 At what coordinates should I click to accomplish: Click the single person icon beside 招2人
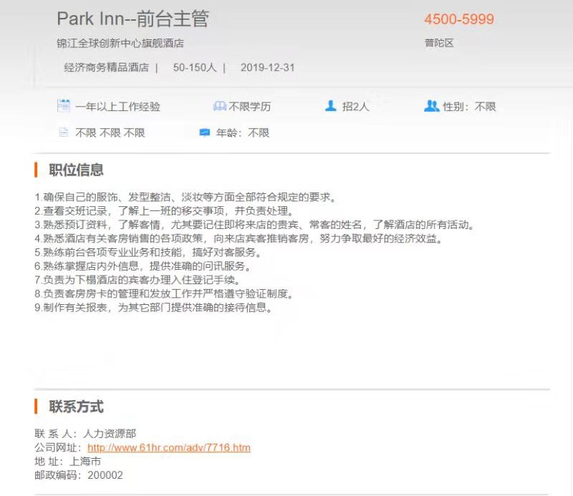click(330, 106)
